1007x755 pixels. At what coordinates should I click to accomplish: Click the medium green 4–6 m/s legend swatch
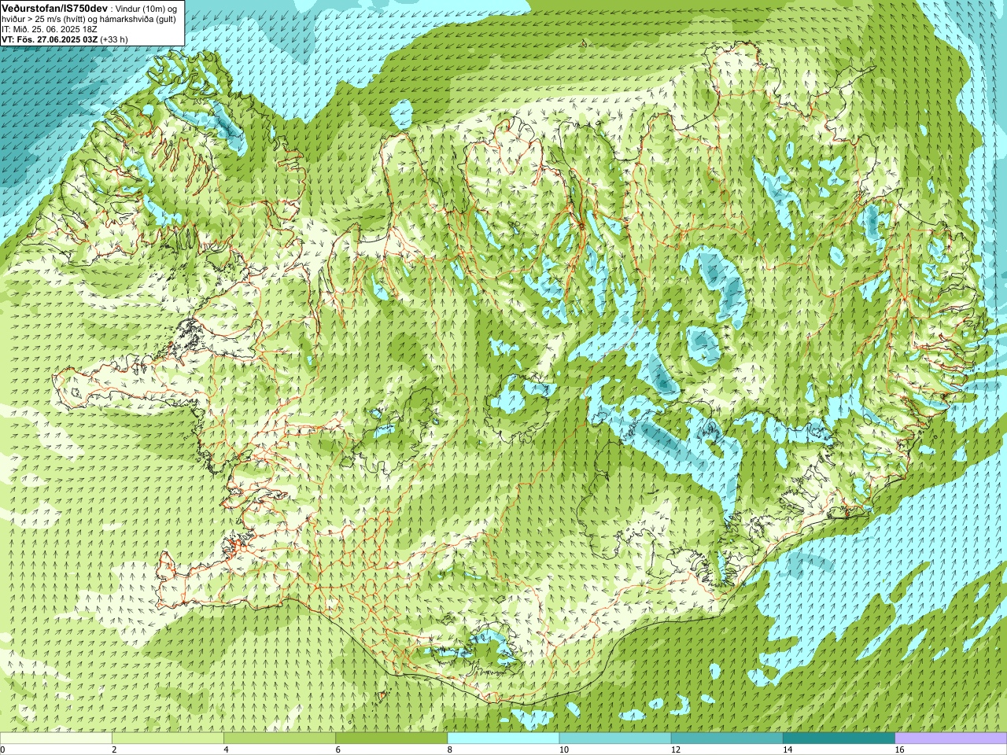pos(279,738)
